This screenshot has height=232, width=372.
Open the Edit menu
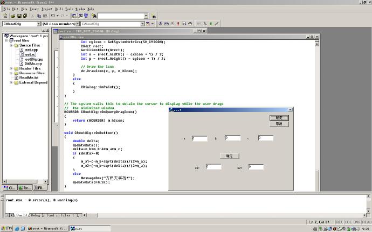15,9
